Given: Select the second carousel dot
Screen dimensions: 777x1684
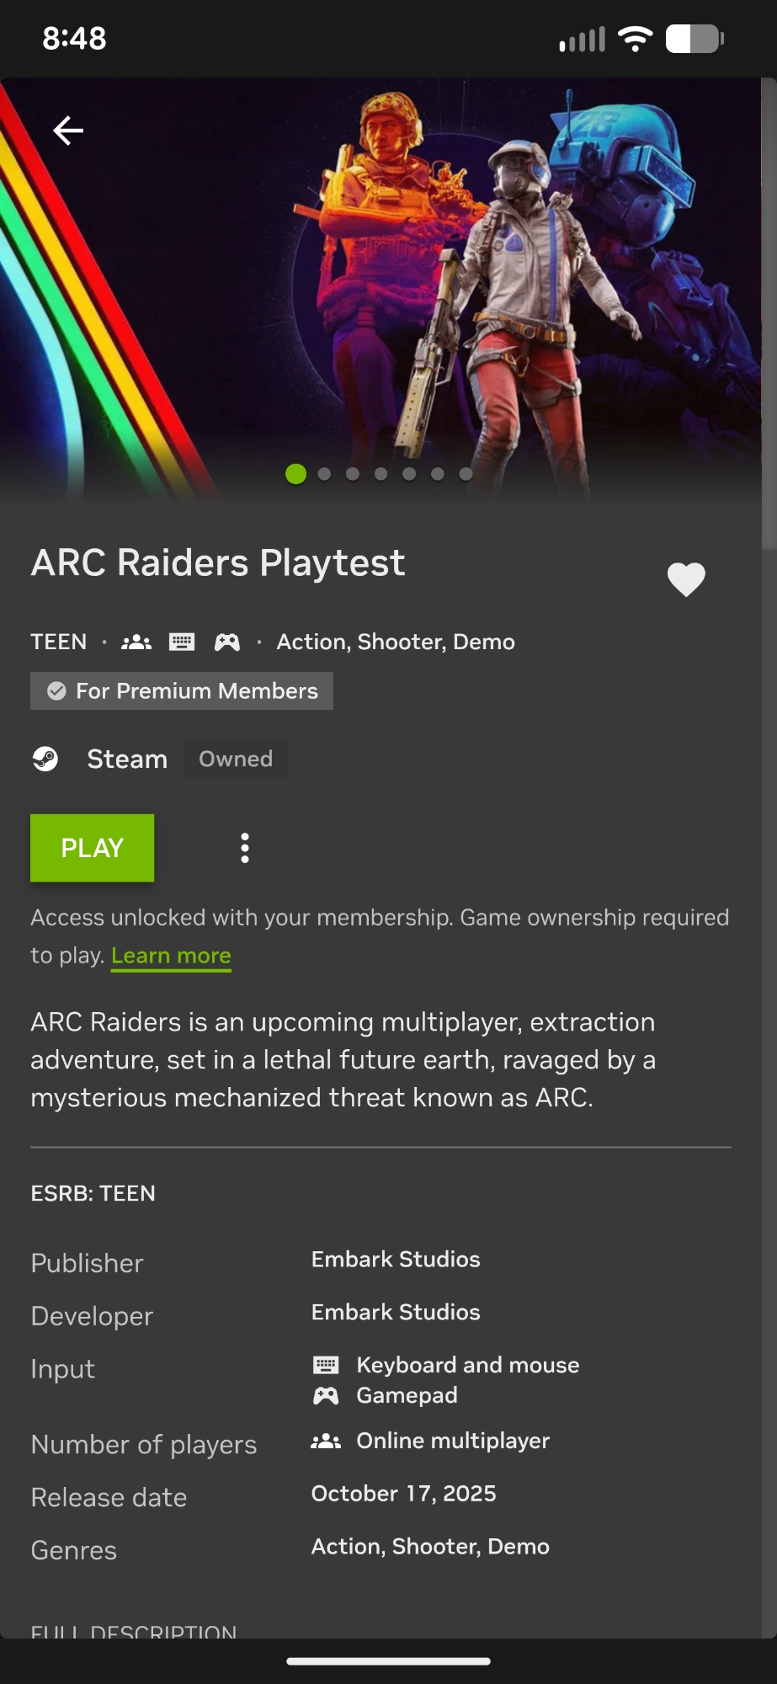Looking at the screenshot, I should click(x=324, y=474).
